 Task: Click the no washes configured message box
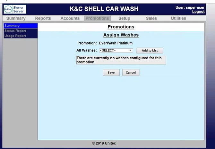pyautogui.click(x=121, y=60)
